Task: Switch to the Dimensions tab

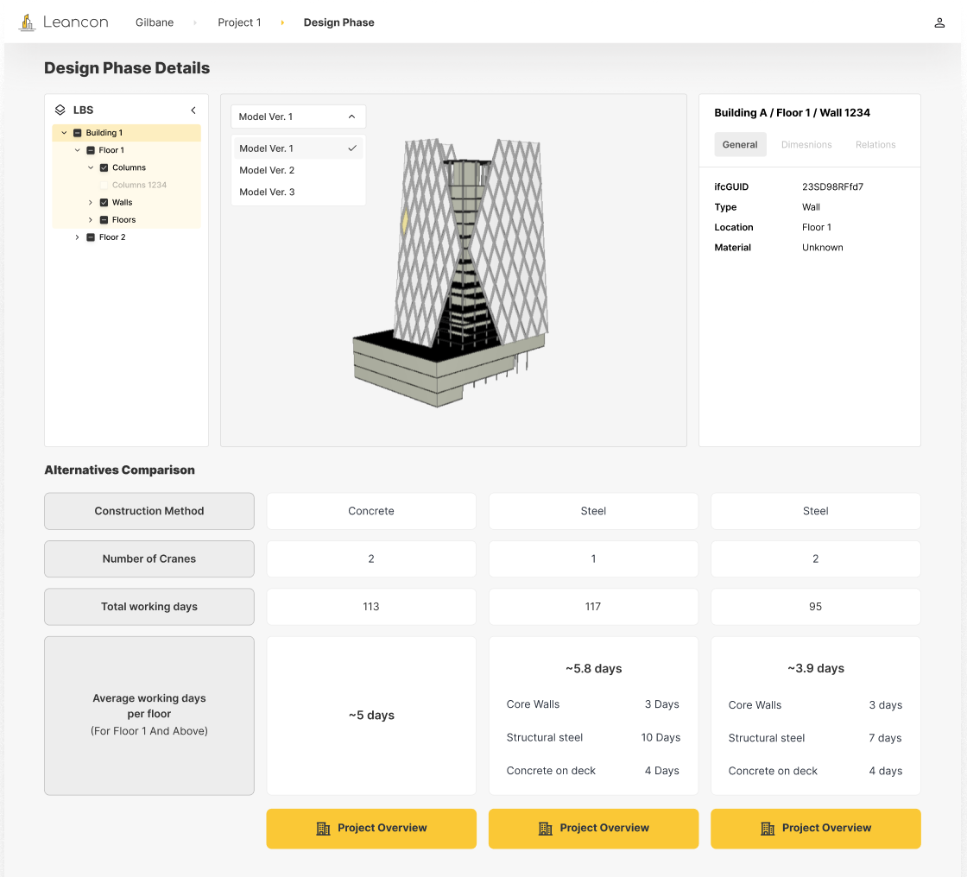Action: click(x=806, y=145)
